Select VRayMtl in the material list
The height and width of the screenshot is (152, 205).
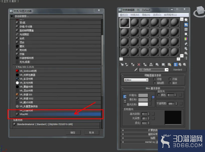coord(58,114)
